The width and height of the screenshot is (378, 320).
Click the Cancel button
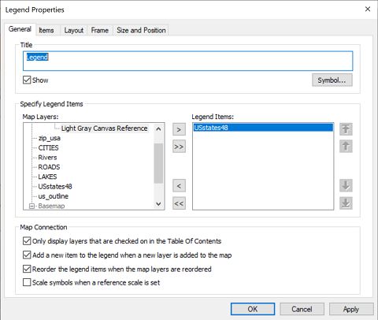click(302, 309)
